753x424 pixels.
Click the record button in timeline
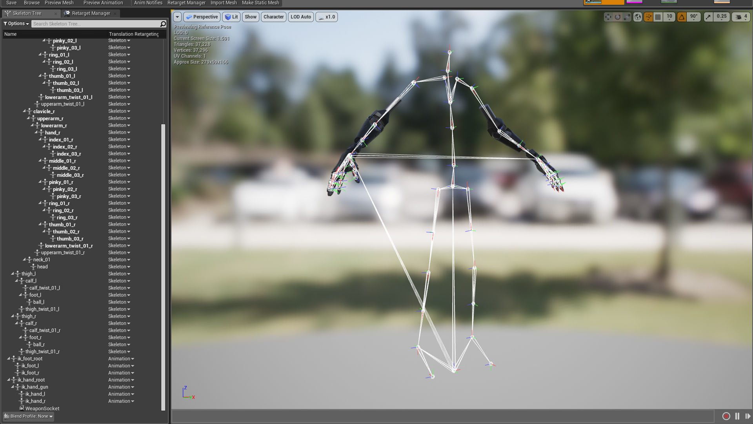click(x=726, y=416)
